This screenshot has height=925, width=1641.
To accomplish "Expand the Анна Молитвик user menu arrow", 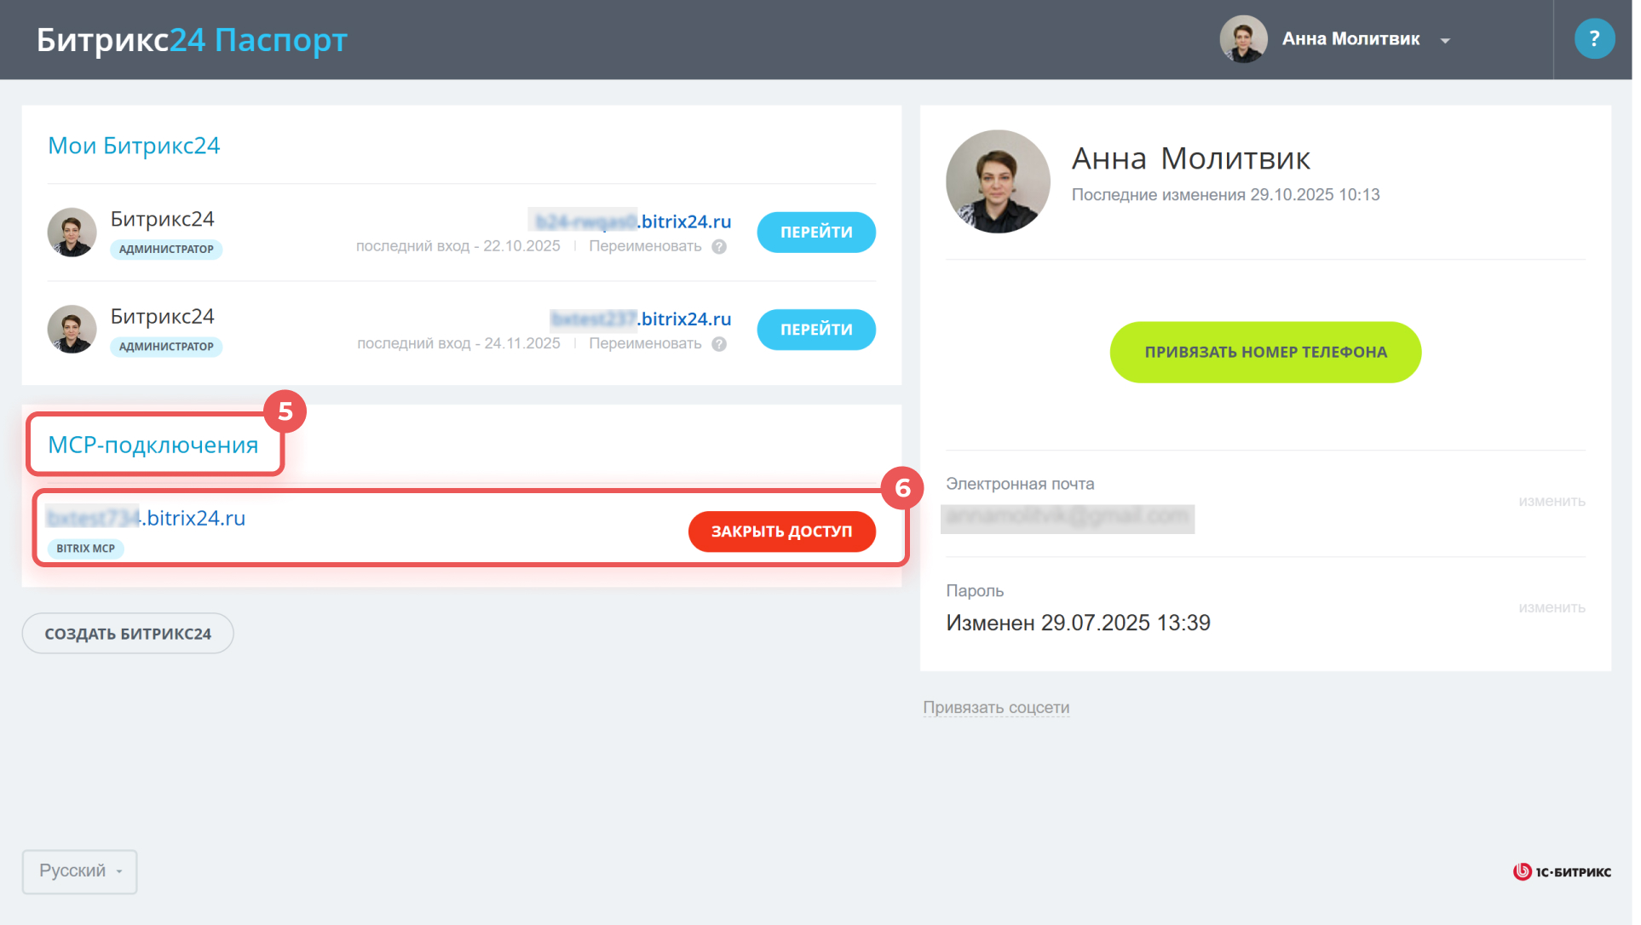I will point(1445,41).
